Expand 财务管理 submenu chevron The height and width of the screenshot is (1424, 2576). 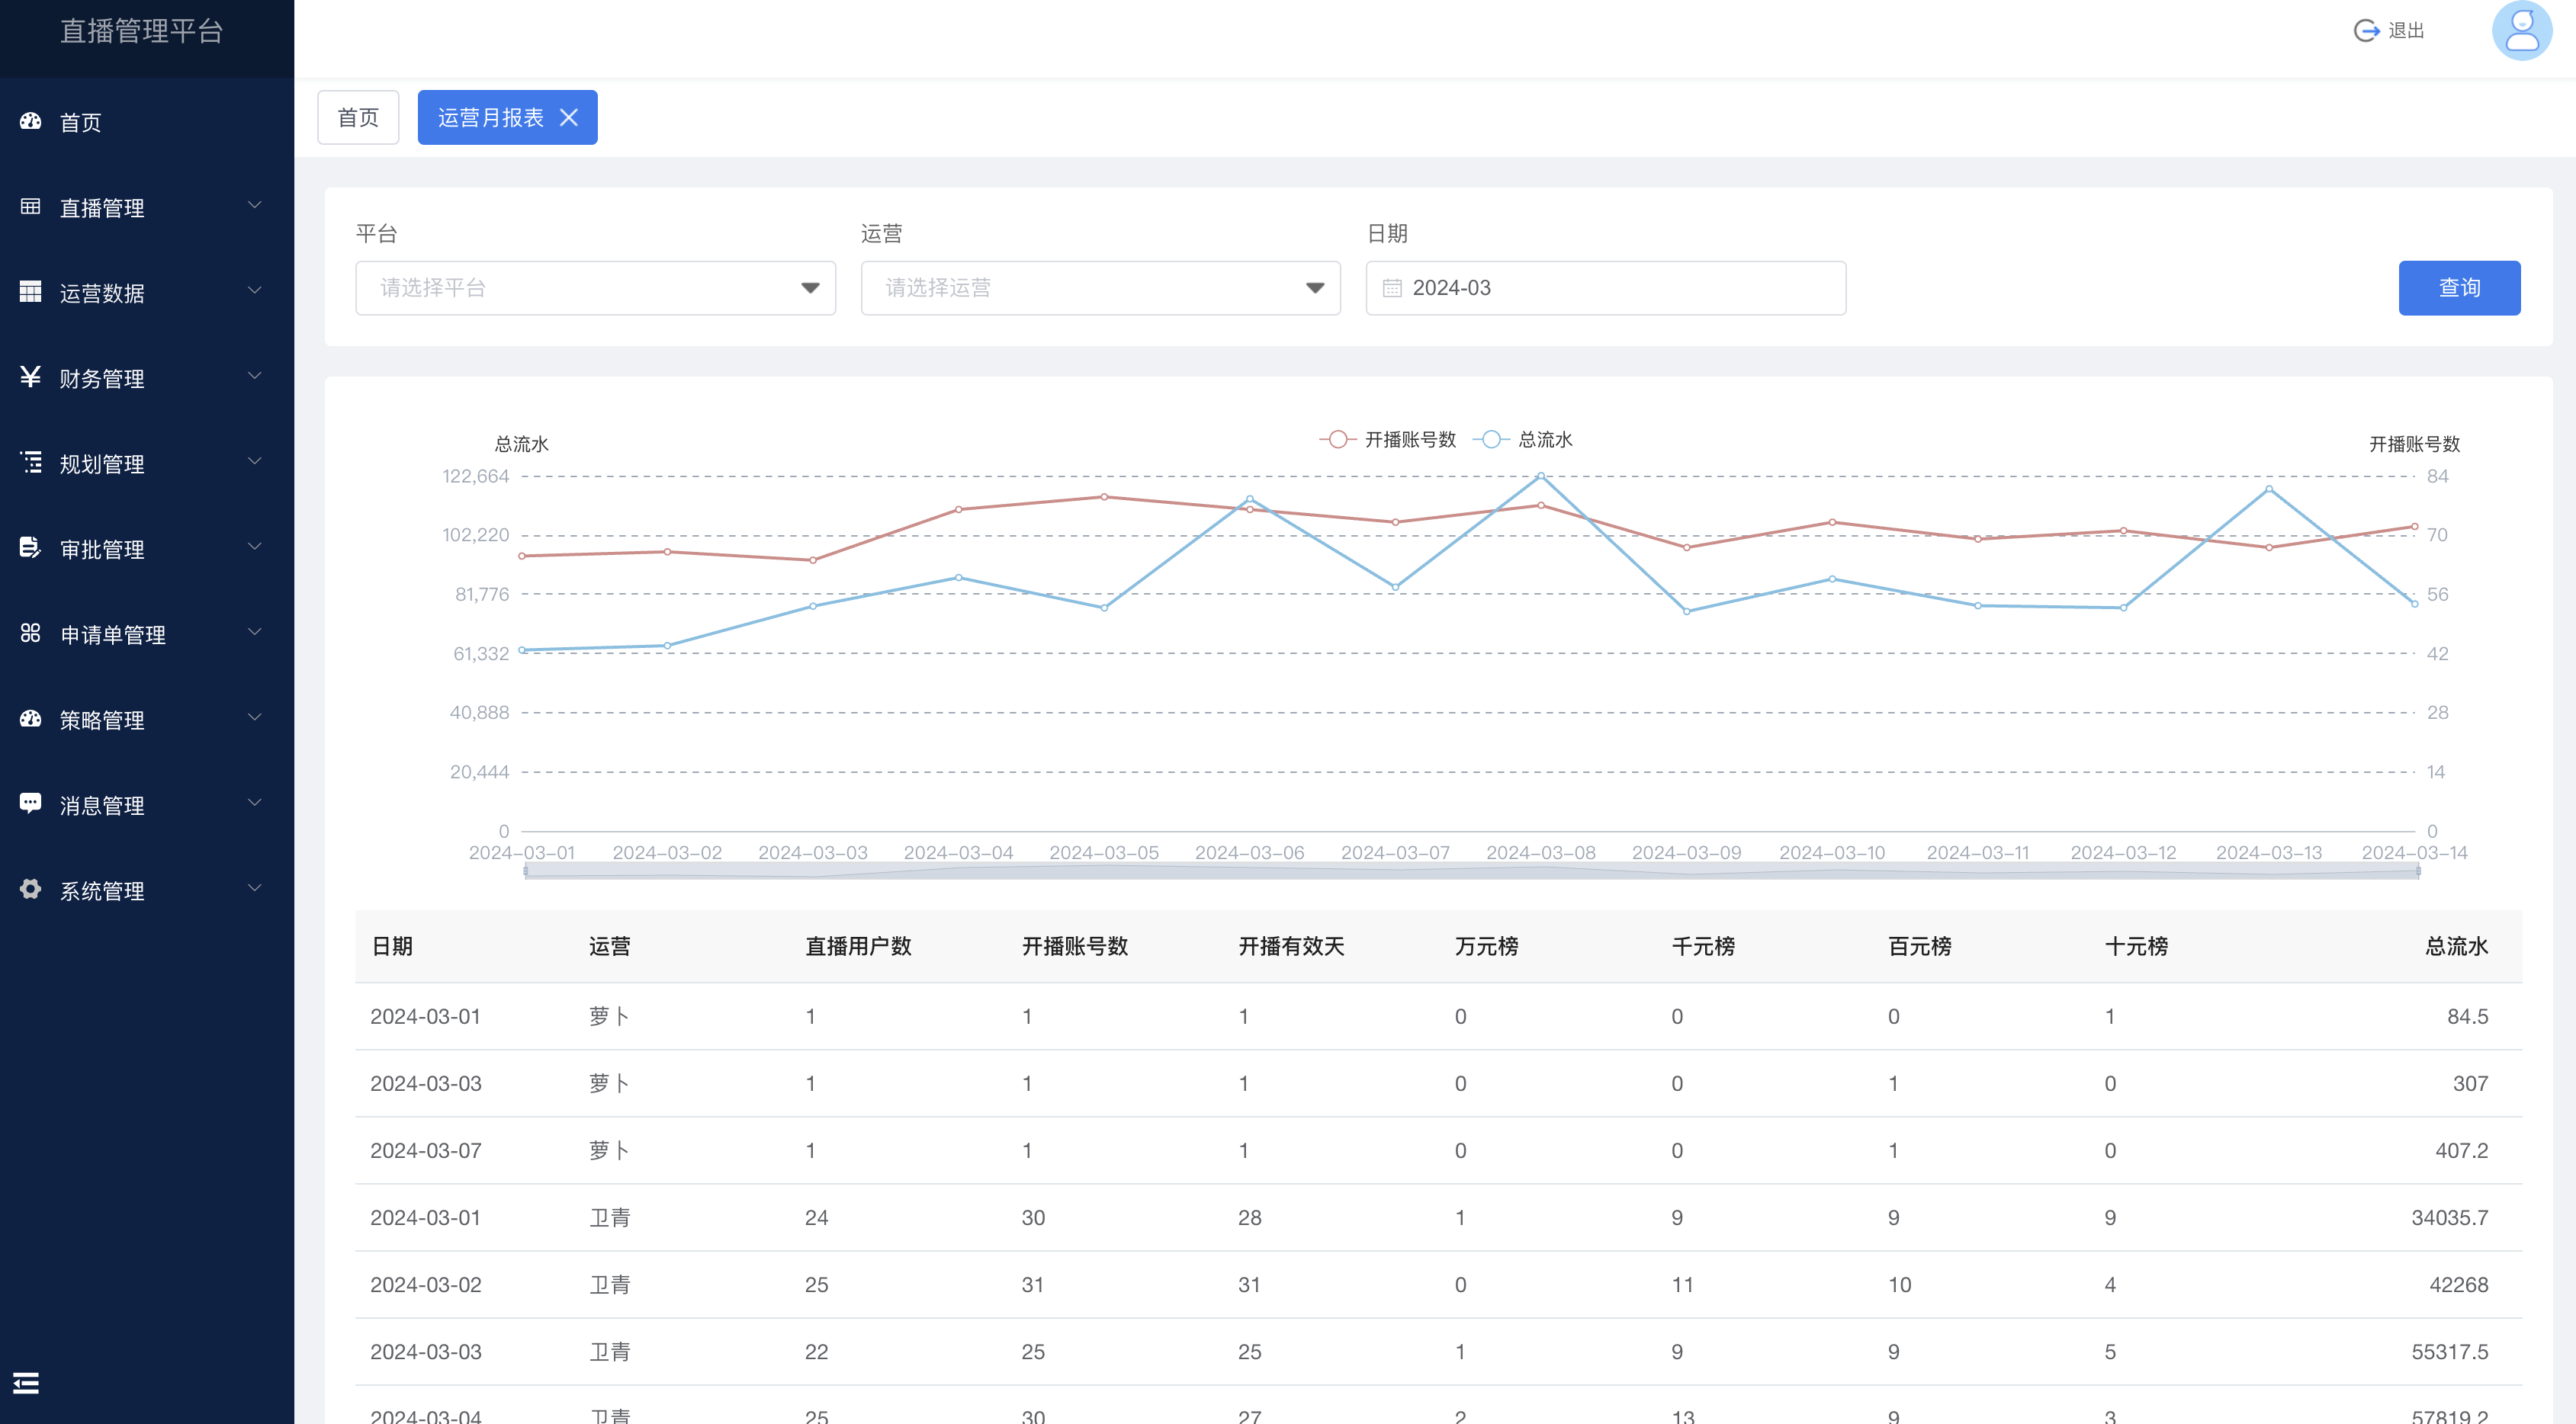pos(254,376)
